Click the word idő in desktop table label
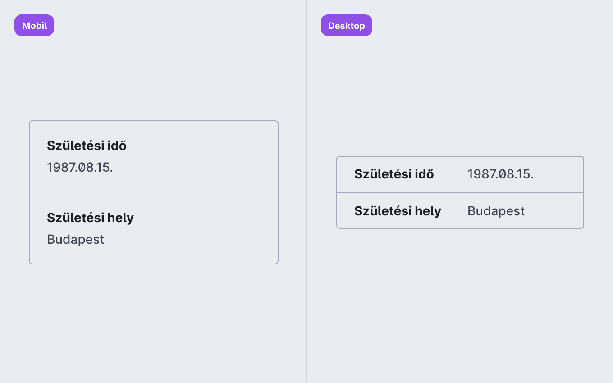The width and height of the screenshot is (613, 383). coord(425,174)
